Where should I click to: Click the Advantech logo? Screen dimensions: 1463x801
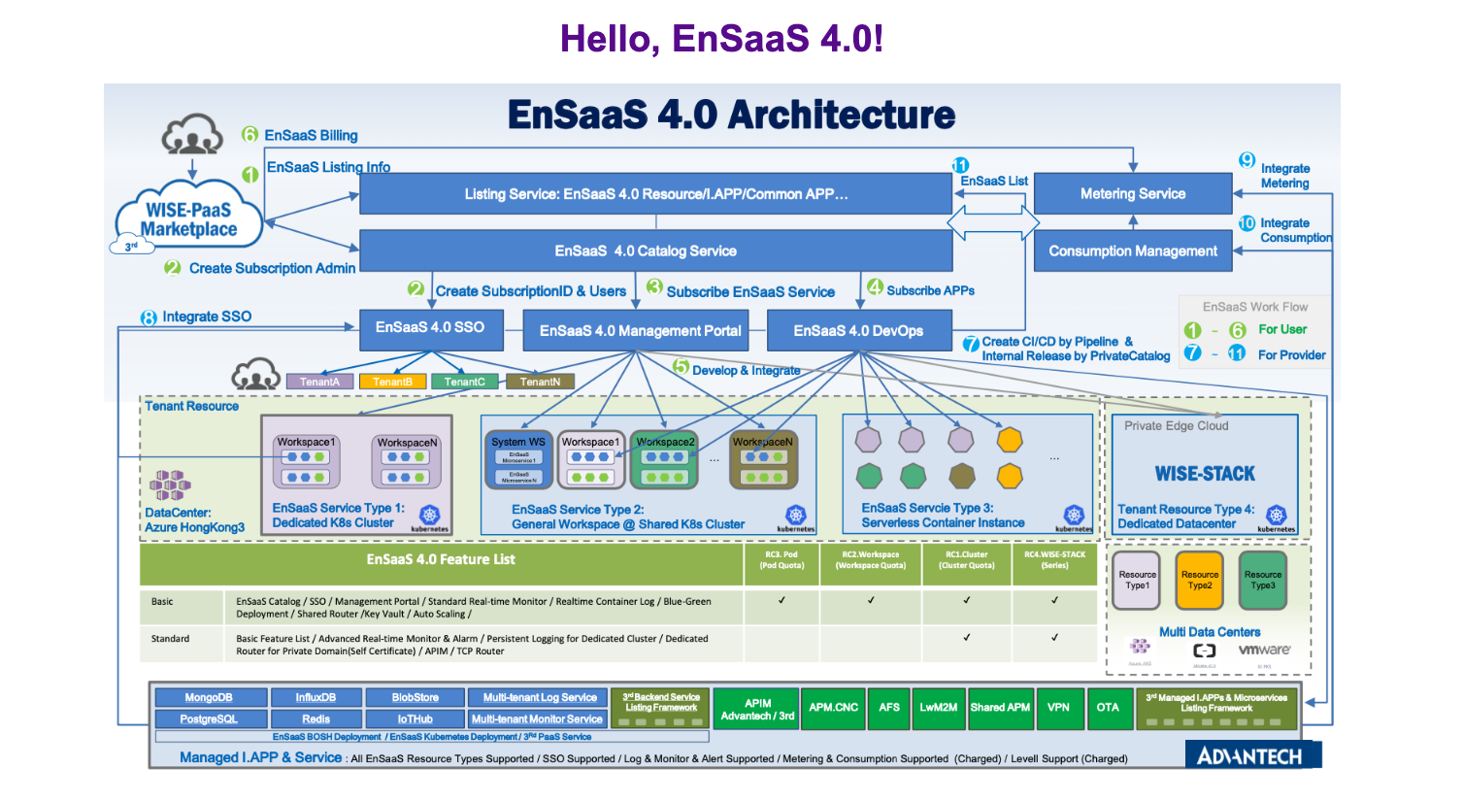coord(1253,755)
